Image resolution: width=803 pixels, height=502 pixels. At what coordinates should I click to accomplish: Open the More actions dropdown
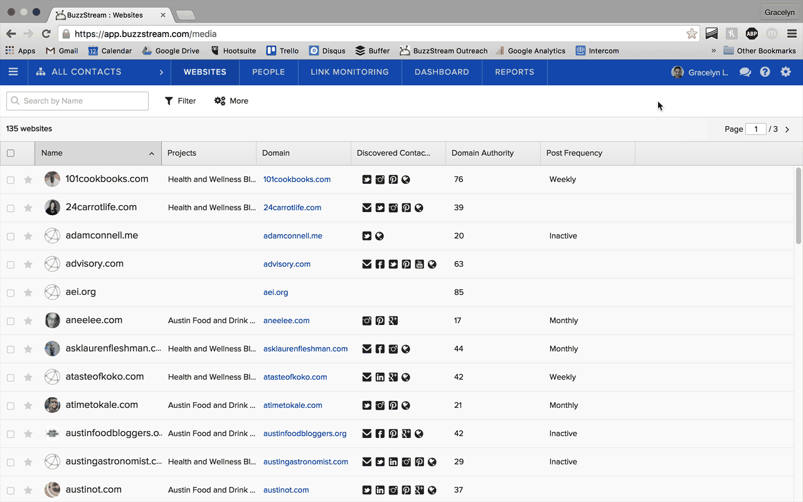(x=231, y=101)
